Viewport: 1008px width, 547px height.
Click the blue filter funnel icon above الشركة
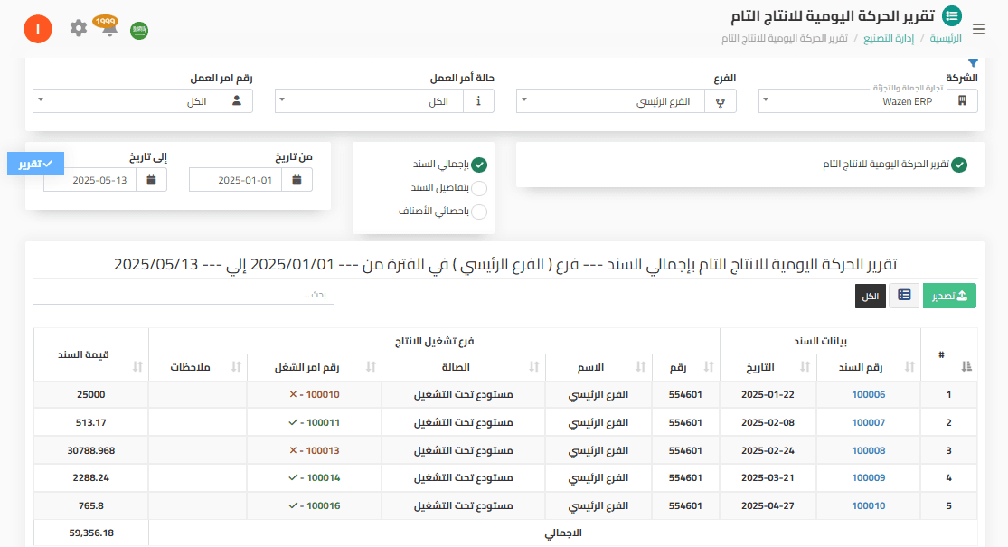[x=974, y=62]
